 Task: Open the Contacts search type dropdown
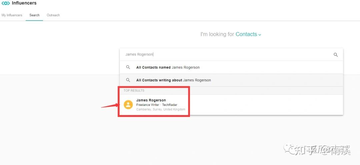[x=246, y=34]
